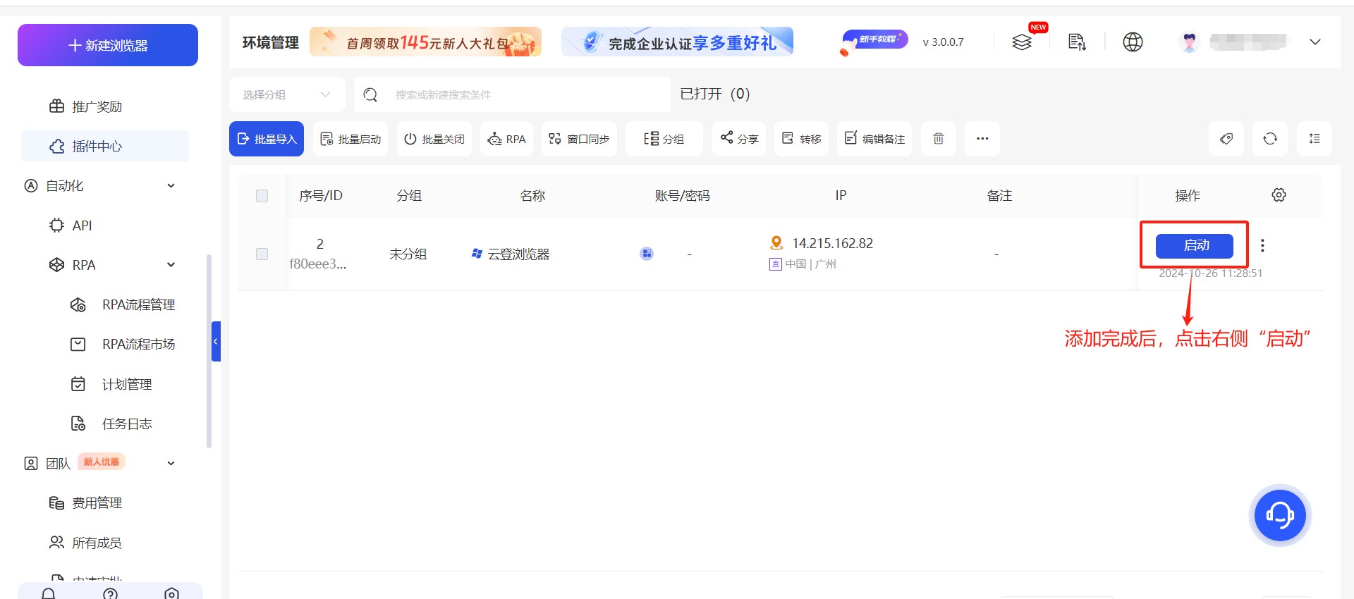
Task: Click the 云登浏览器 environment name
Action: click(x=518, y=254)
